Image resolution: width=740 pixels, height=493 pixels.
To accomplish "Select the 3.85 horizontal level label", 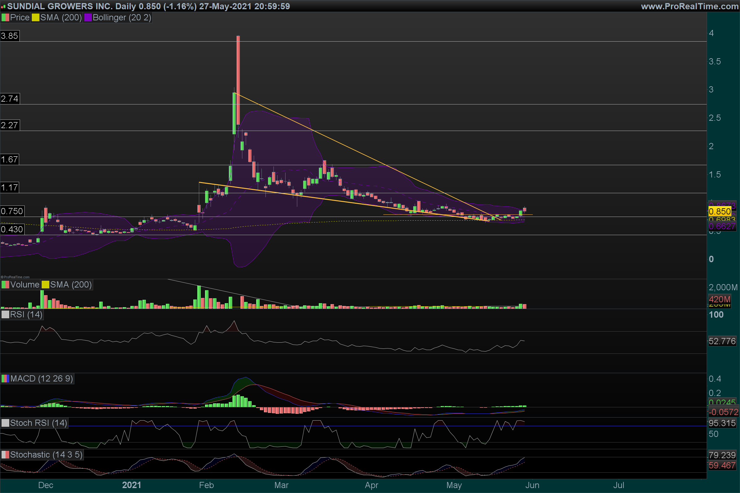I will click(10, 36).
